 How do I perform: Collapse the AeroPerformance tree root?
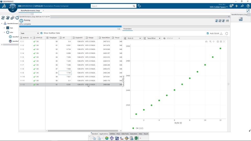(2, 23)
